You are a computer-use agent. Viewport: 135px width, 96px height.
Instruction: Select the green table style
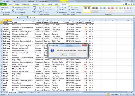coord(119,10)
